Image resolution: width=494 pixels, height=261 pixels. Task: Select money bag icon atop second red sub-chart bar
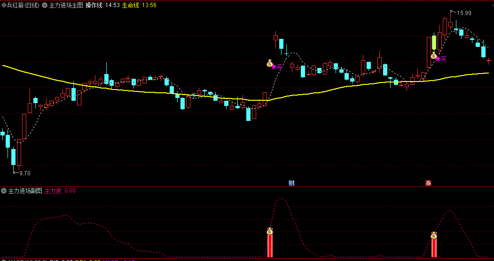point(434,235)
